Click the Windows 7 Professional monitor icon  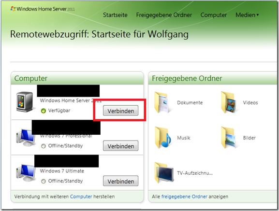point(26,138)
